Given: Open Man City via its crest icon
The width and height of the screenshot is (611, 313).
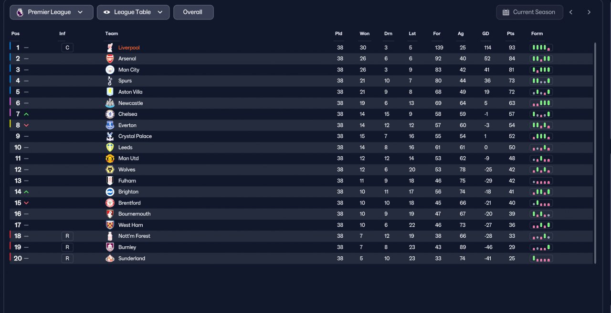Looking at the screenshot, I should pyautogui.click(x=110, y=70).
